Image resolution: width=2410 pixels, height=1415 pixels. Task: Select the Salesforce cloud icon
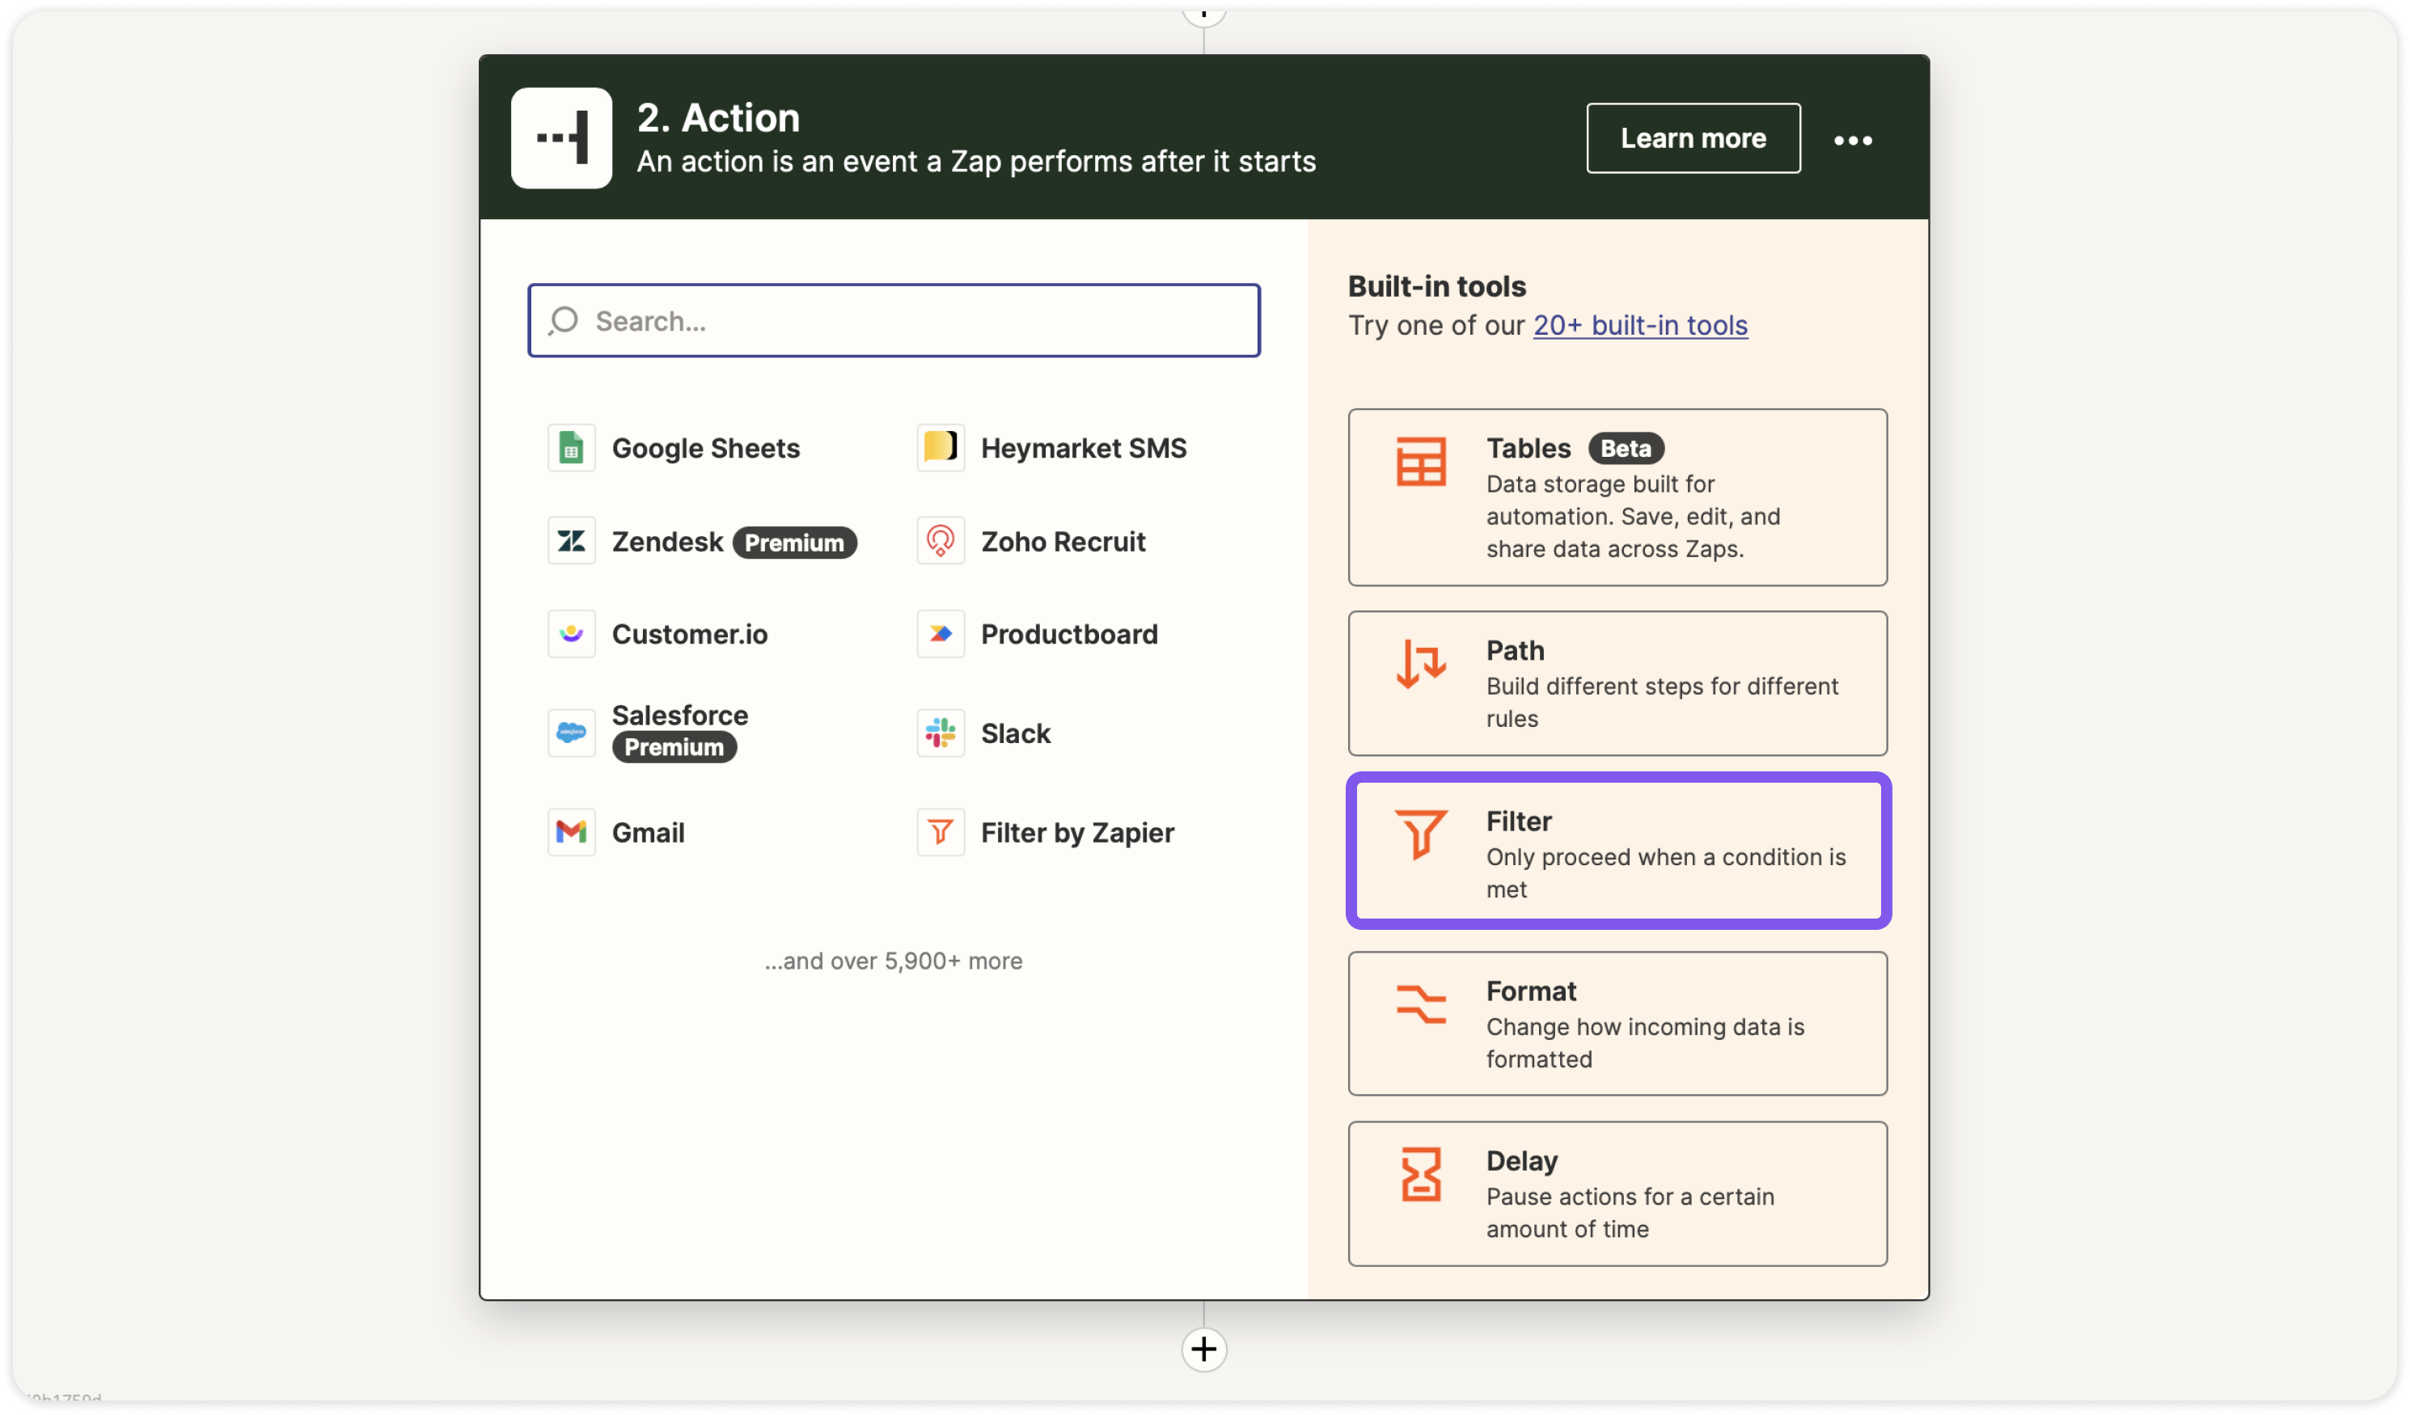tap(571, 733)
